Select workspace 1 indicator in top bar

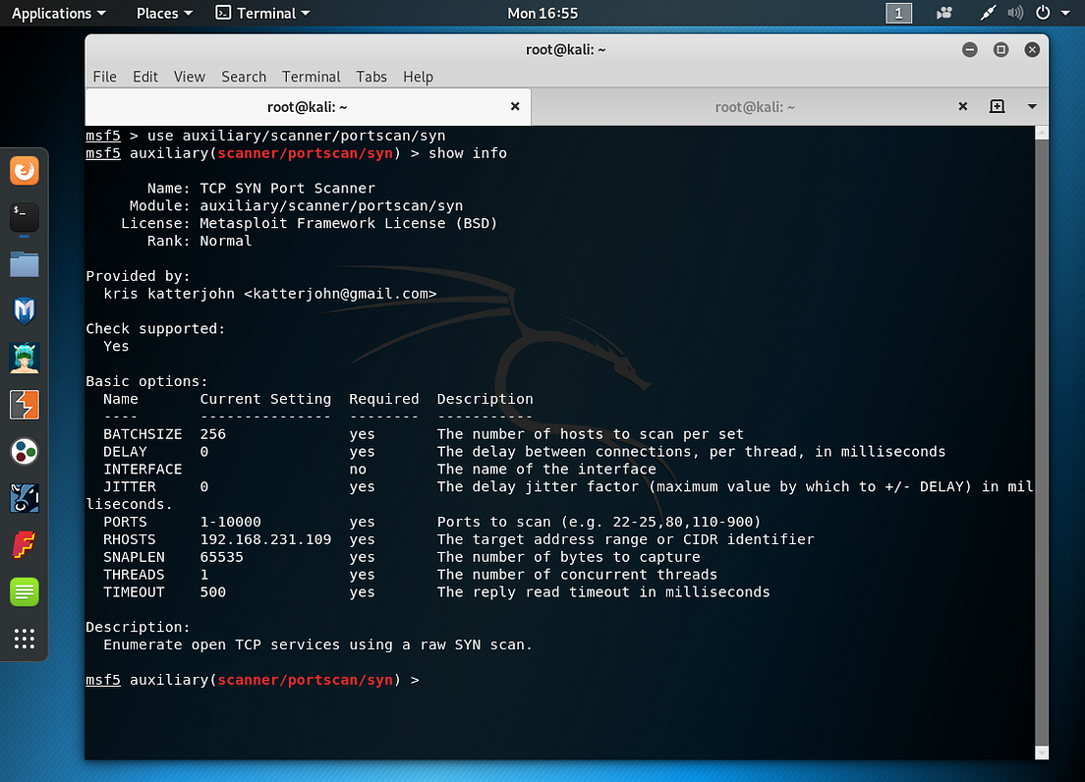(898, 13)
